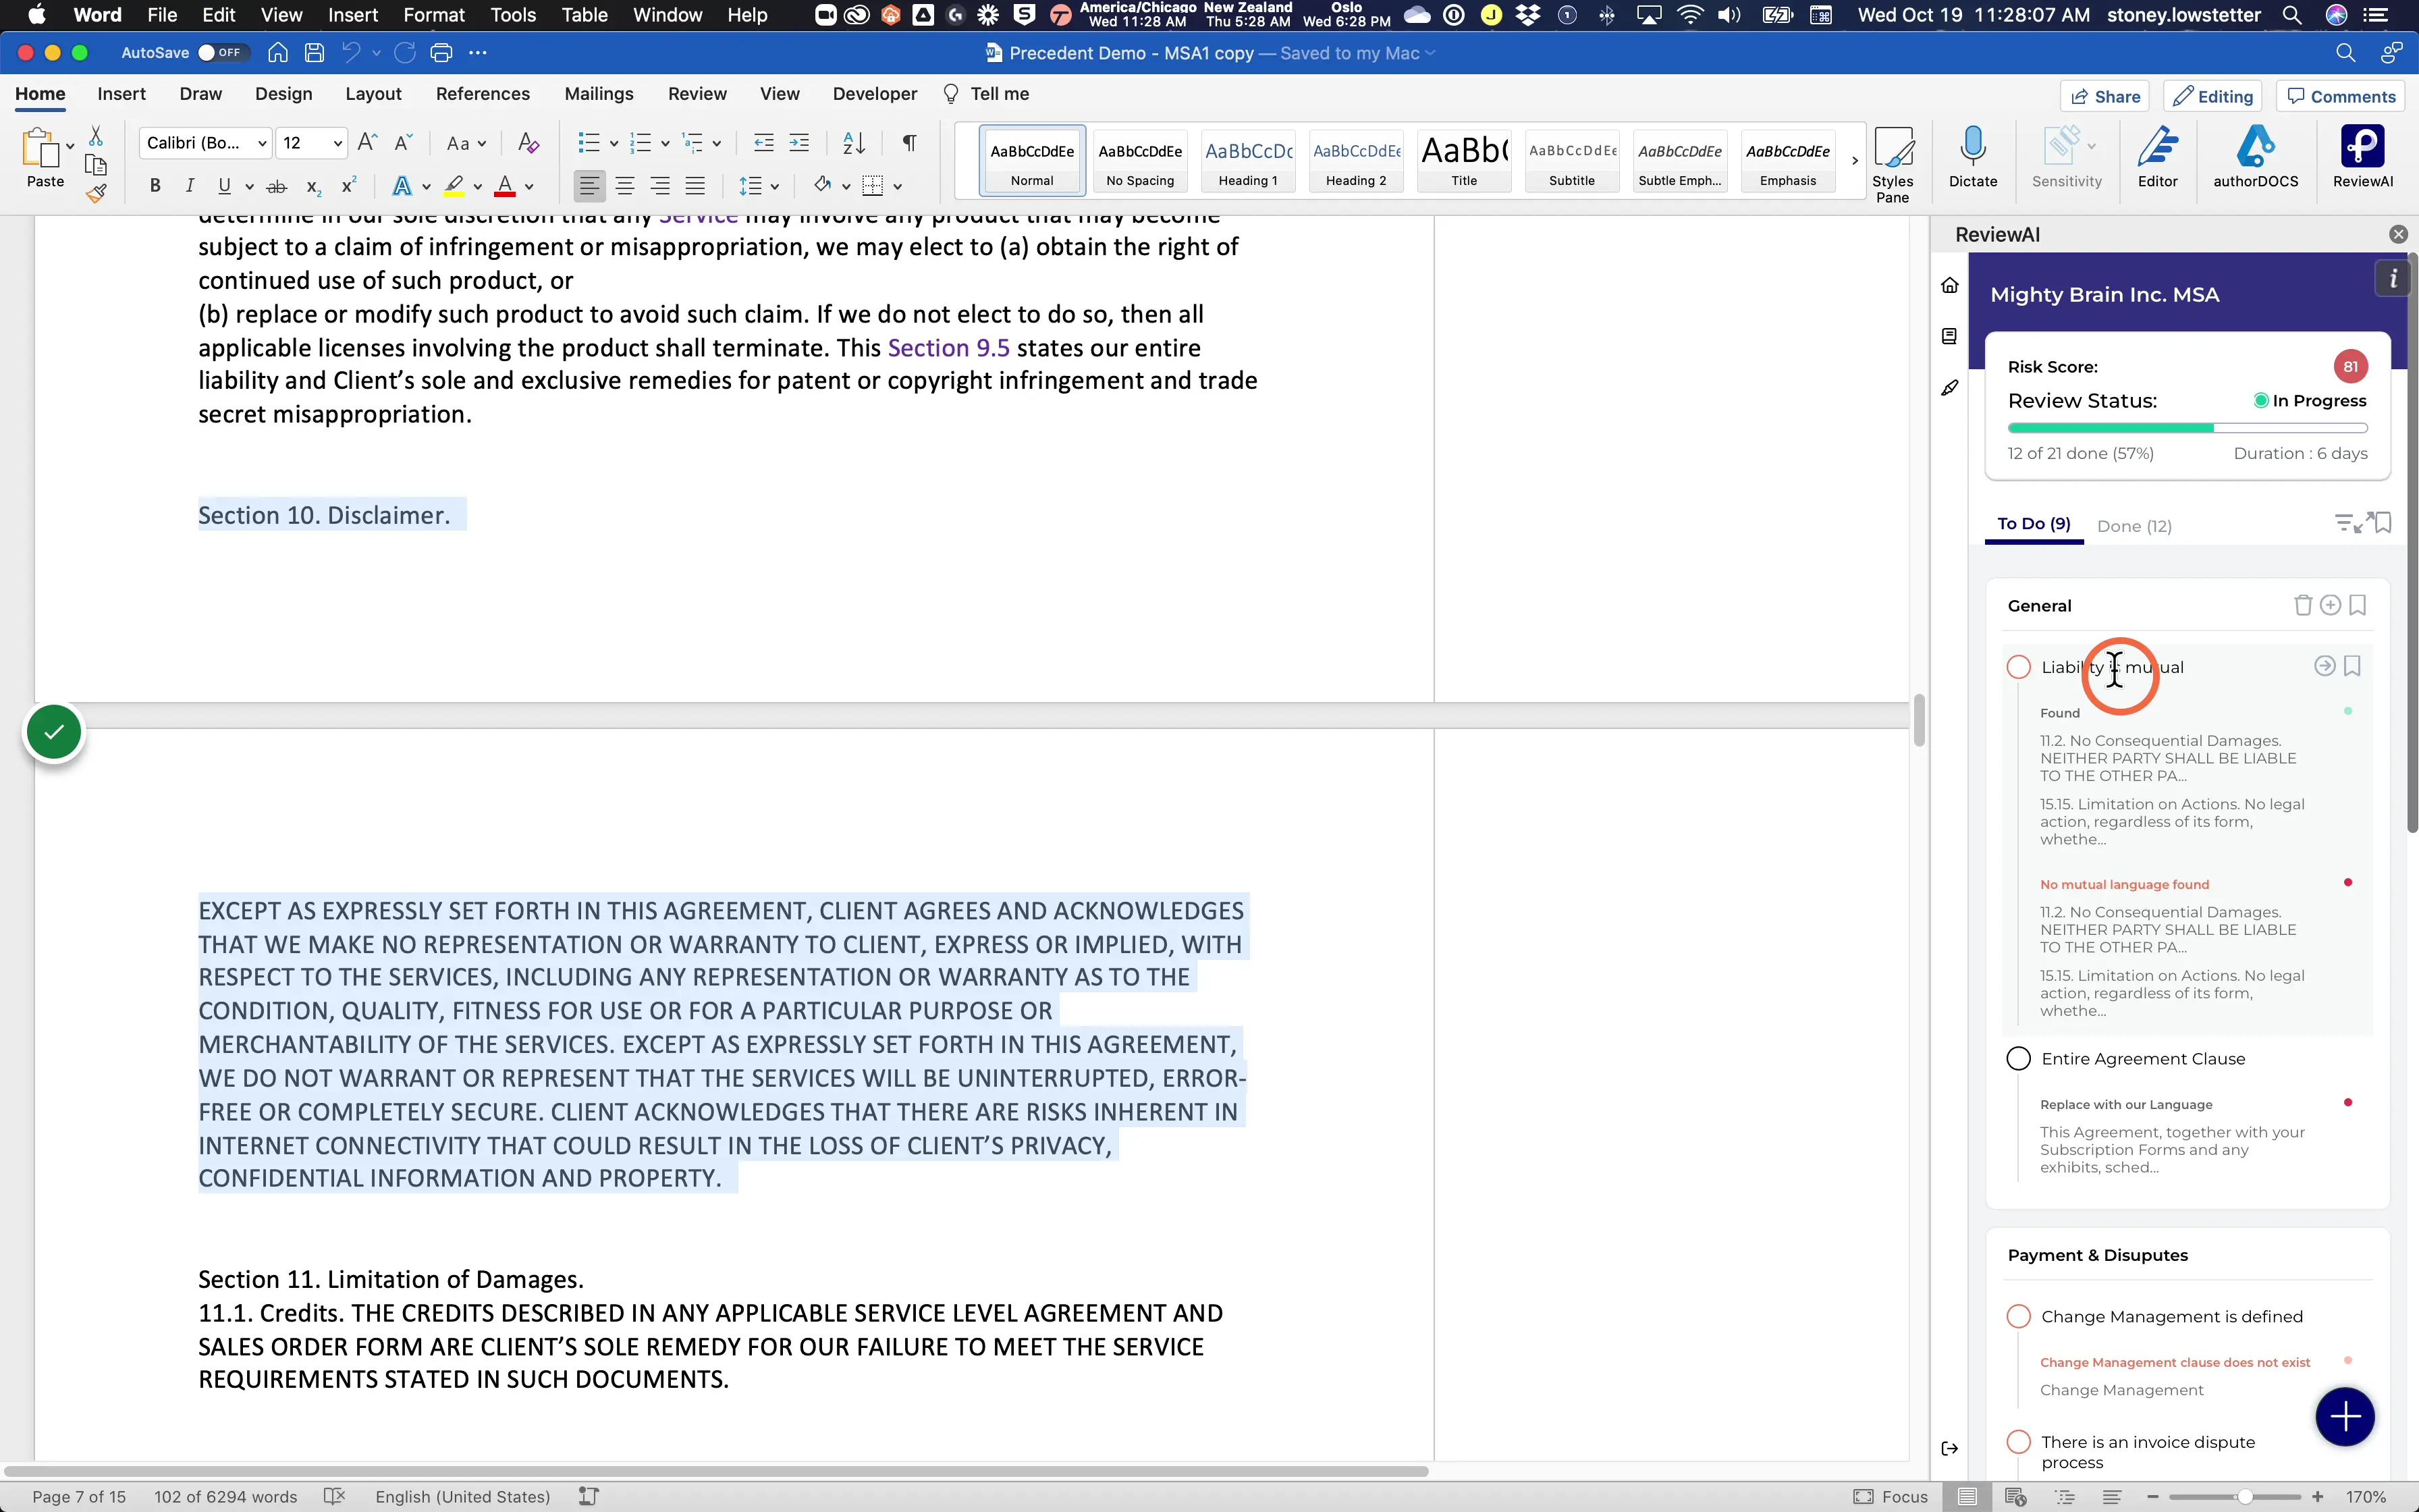This screenshot has width=2419, height=1512.
Task: Open the Styles Pane
Action: click(x=1893, y=164)
